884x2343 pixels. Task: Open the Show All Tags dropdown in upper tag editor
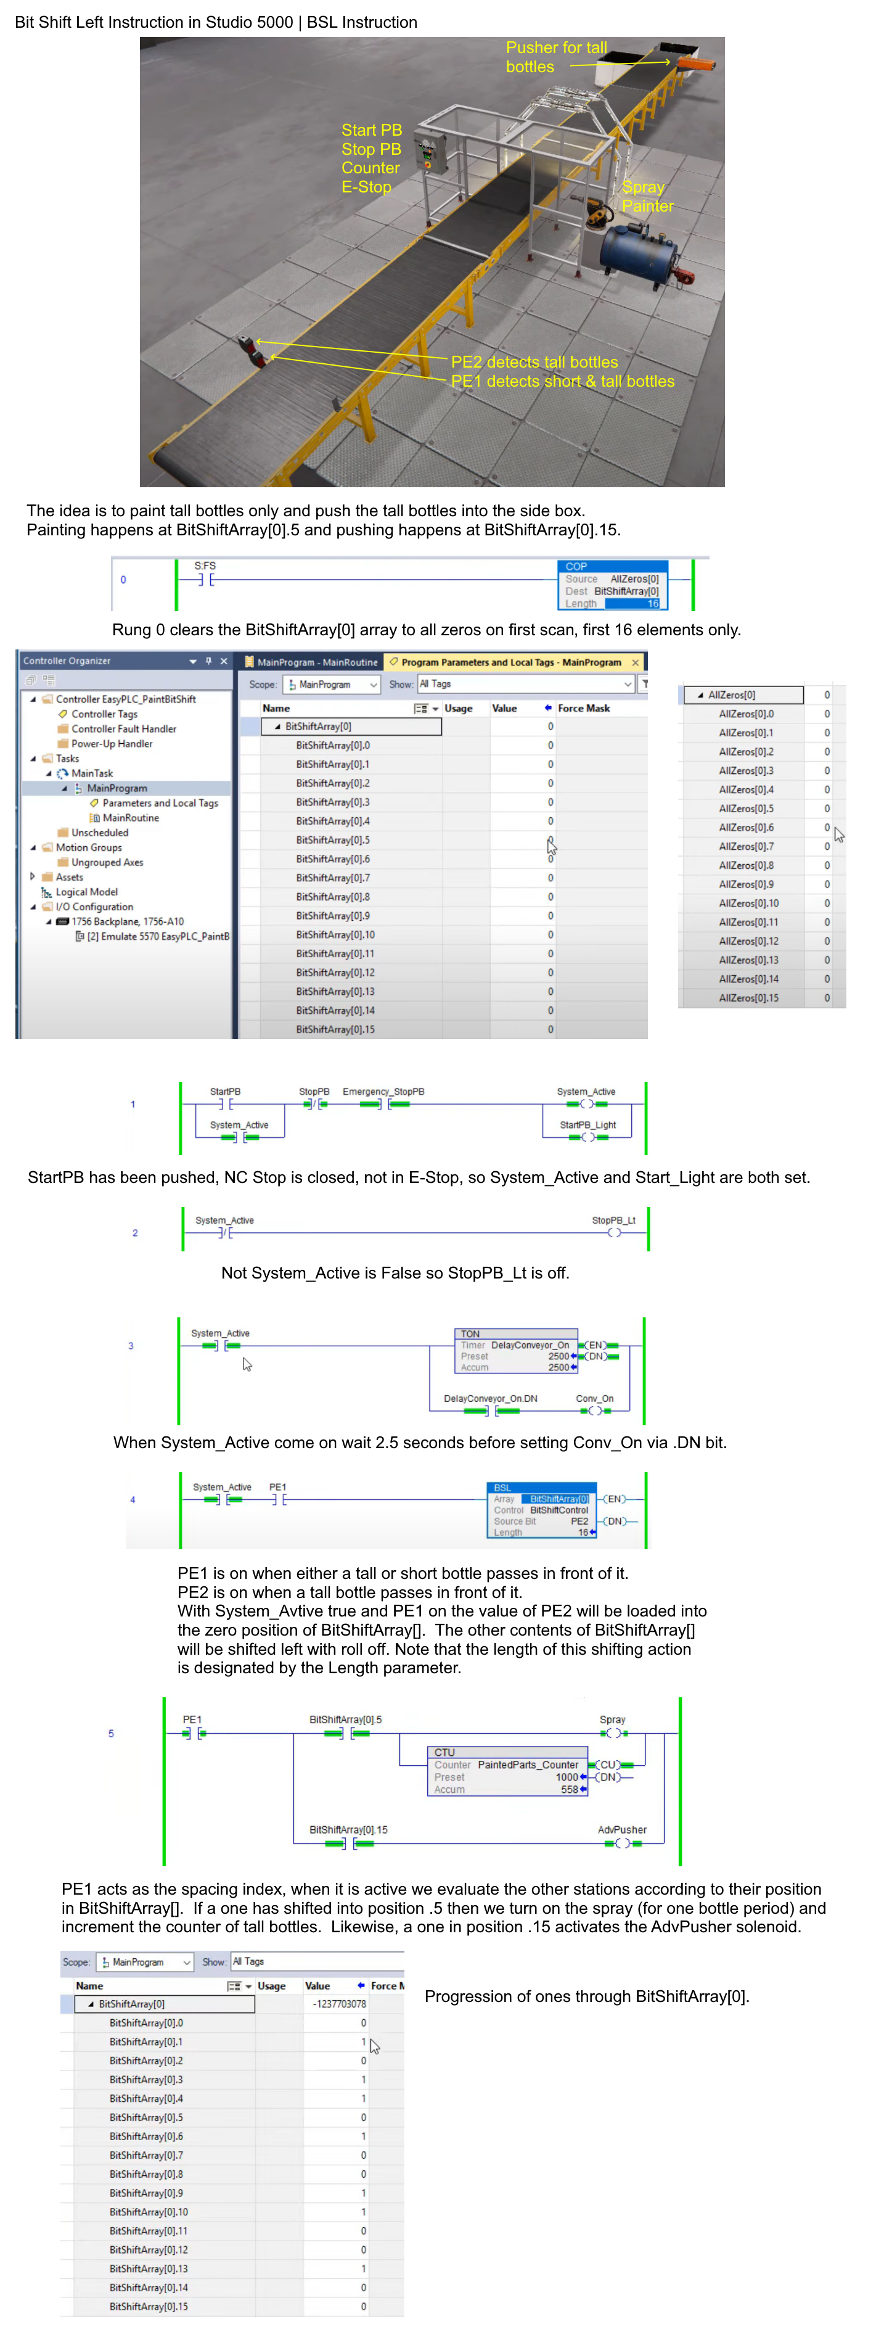click(x=626, y=684)
